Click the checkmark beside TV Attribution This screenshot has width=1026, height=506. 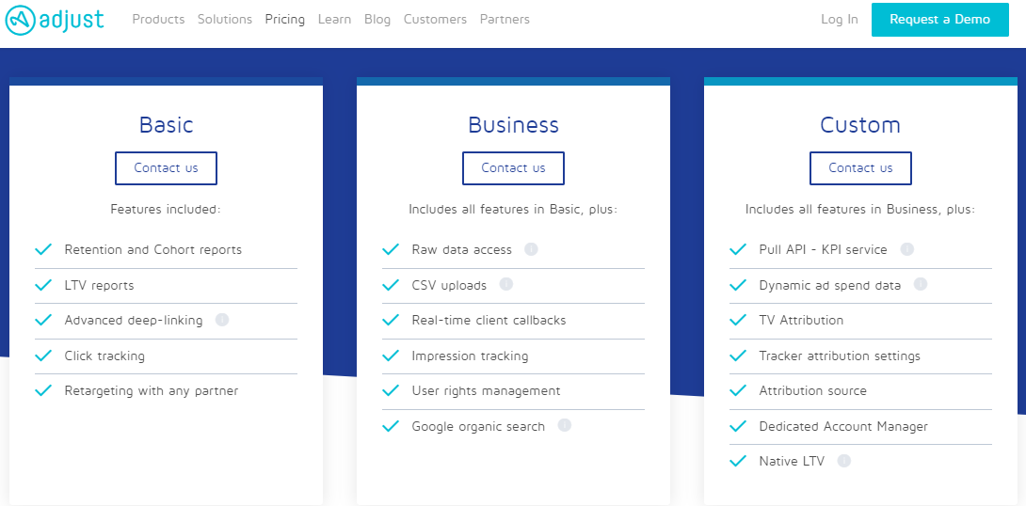click(737, 320)
